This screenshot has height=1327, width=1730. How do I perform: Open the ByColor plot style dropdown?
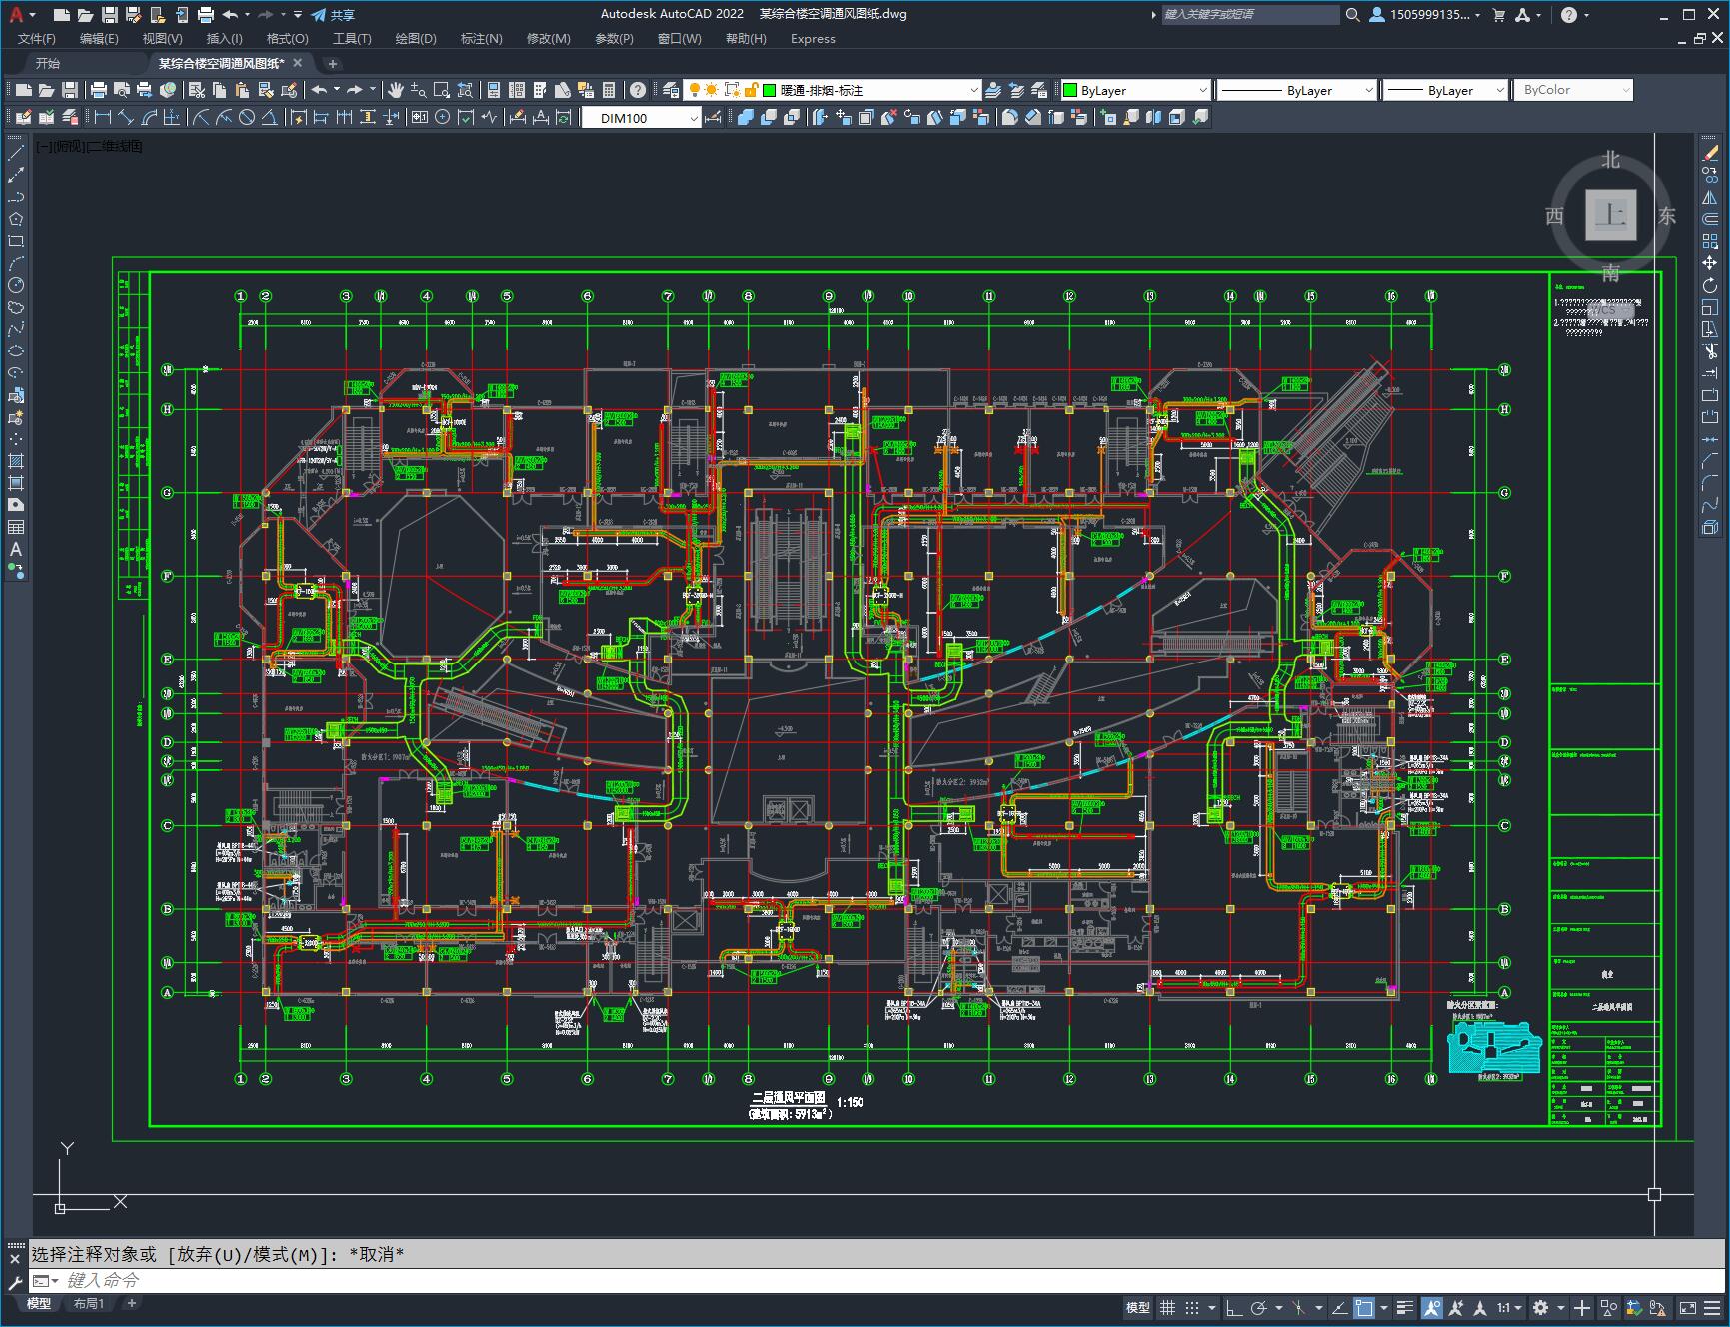pyautogui.click(x=1625, y=90)
